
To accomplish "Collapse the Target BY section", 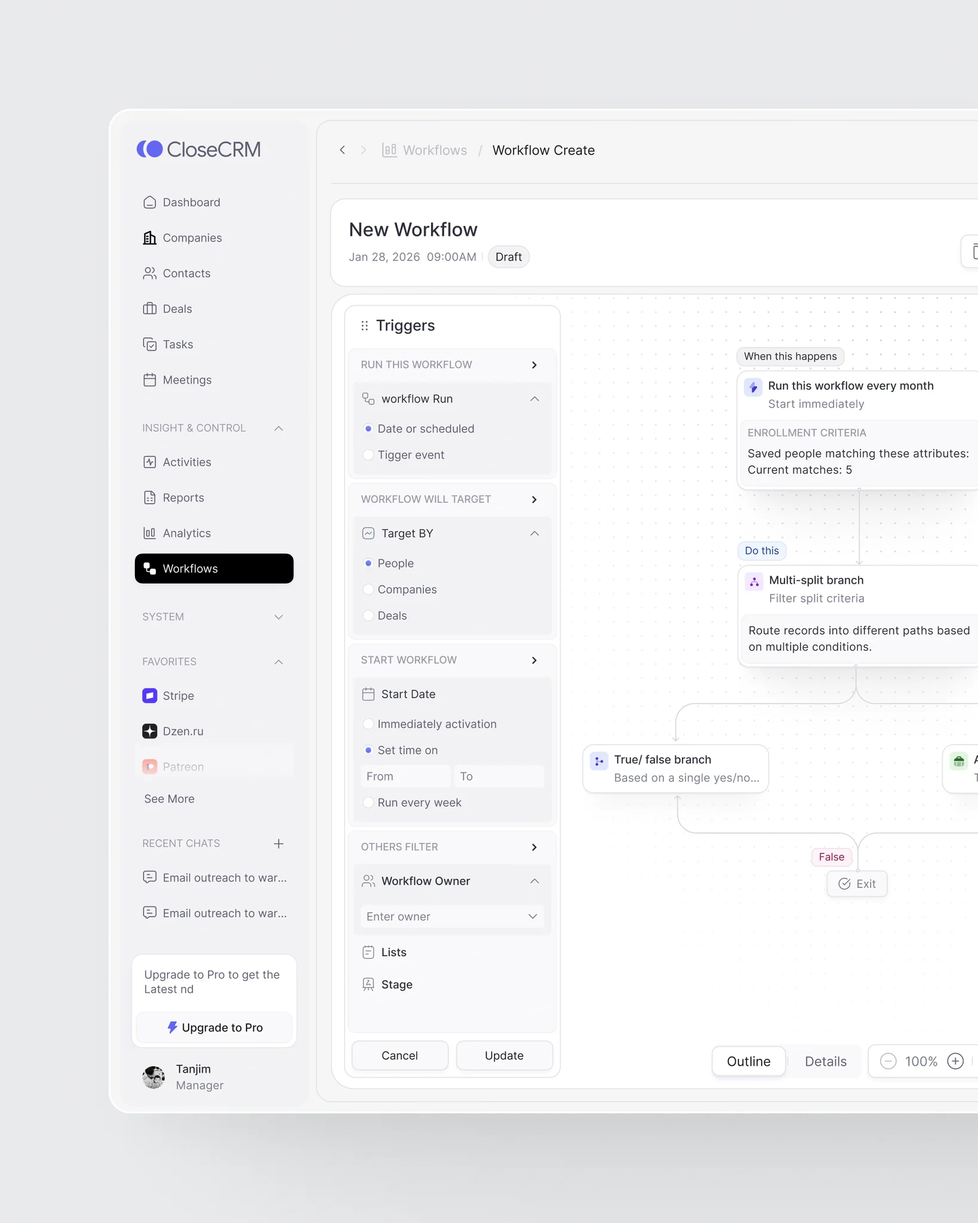I will click(534, 533).
